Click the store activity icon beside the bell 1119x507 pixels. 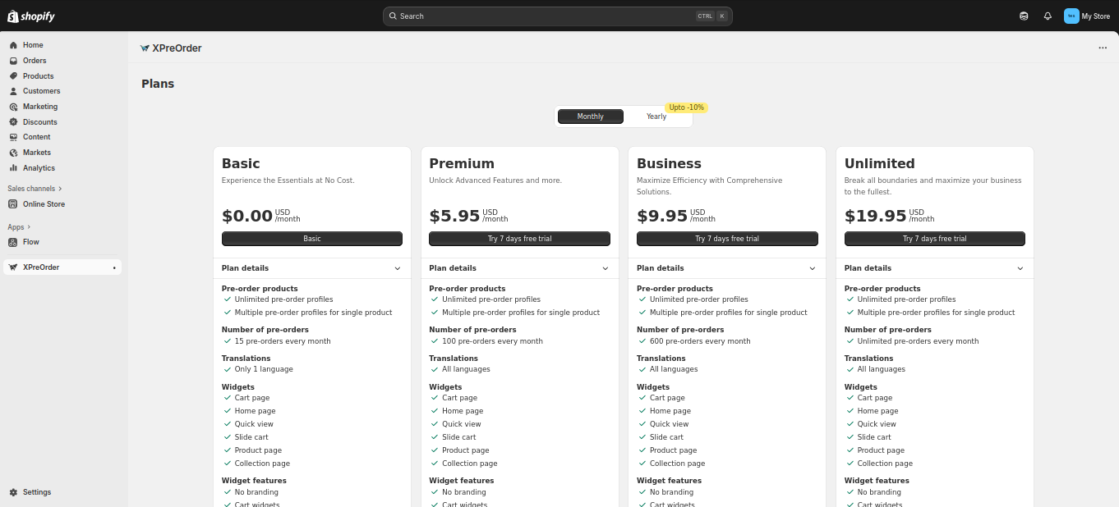(1024, 16)
